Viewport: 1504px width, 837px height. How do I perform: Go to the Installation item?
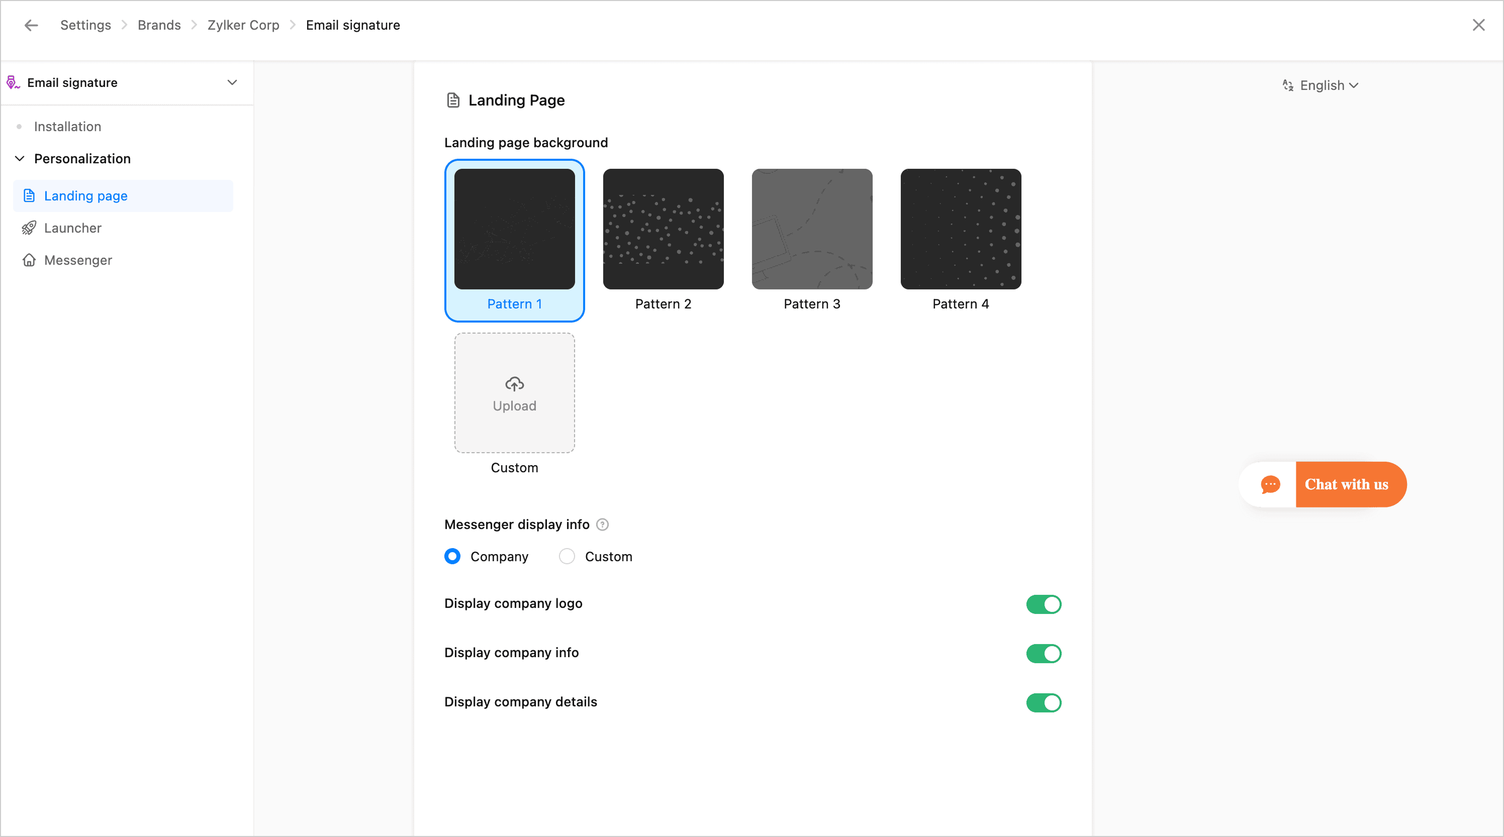coord(67,127)
